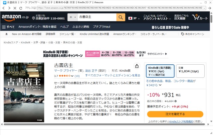Click 注文を確定する button
This screenshot has width=213, height=135.
point(175,114)
